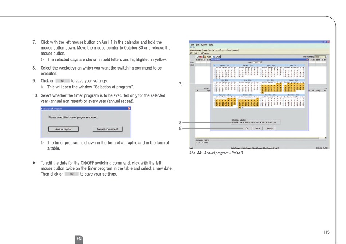Click the 'Abb. 44: Annual program - Pulse 3' caption

click(x=216, y=153)
